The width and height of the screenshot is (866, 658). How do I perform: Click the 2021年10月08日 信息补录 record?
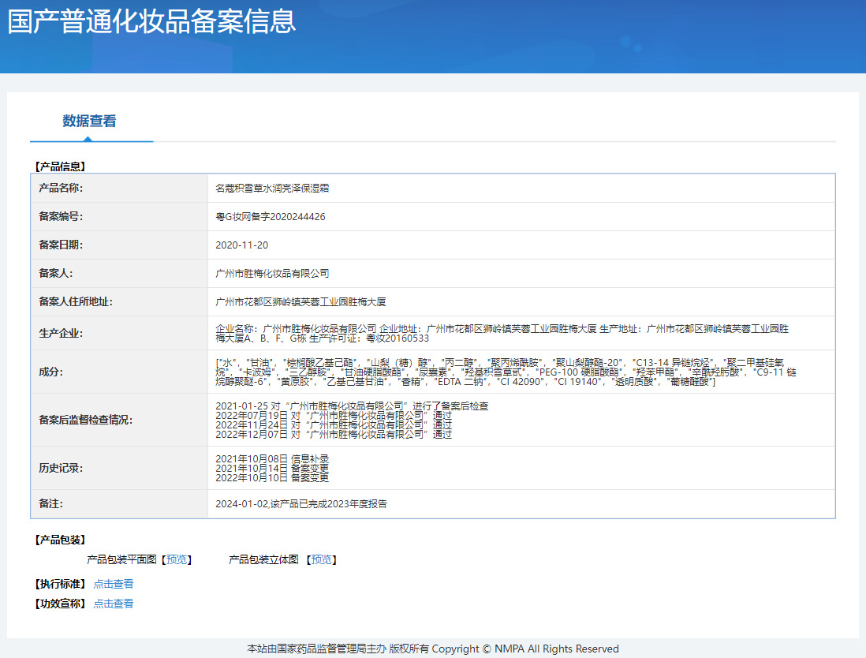pos(272,458)
